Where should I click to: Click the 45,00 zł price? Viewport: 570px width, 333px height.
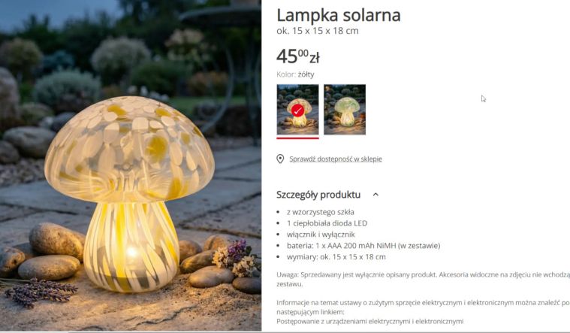pyautogui.click(x=298, y=56)
